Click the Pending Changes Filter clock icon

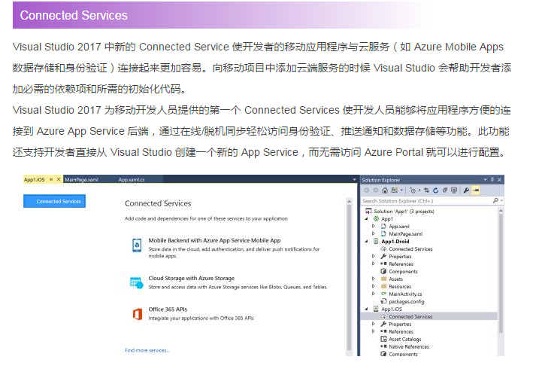[x=413, y=191]
